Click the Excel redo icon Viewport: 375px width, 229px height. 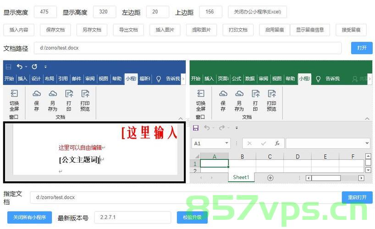pyautogui.click(x=222, y=128)
